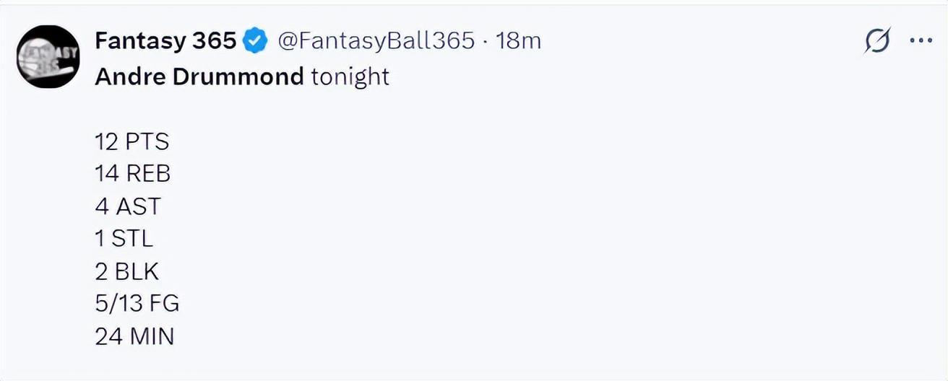The image size is (948, 381).
Task: Click the 365 in the display name
Action: click(215, 41)
